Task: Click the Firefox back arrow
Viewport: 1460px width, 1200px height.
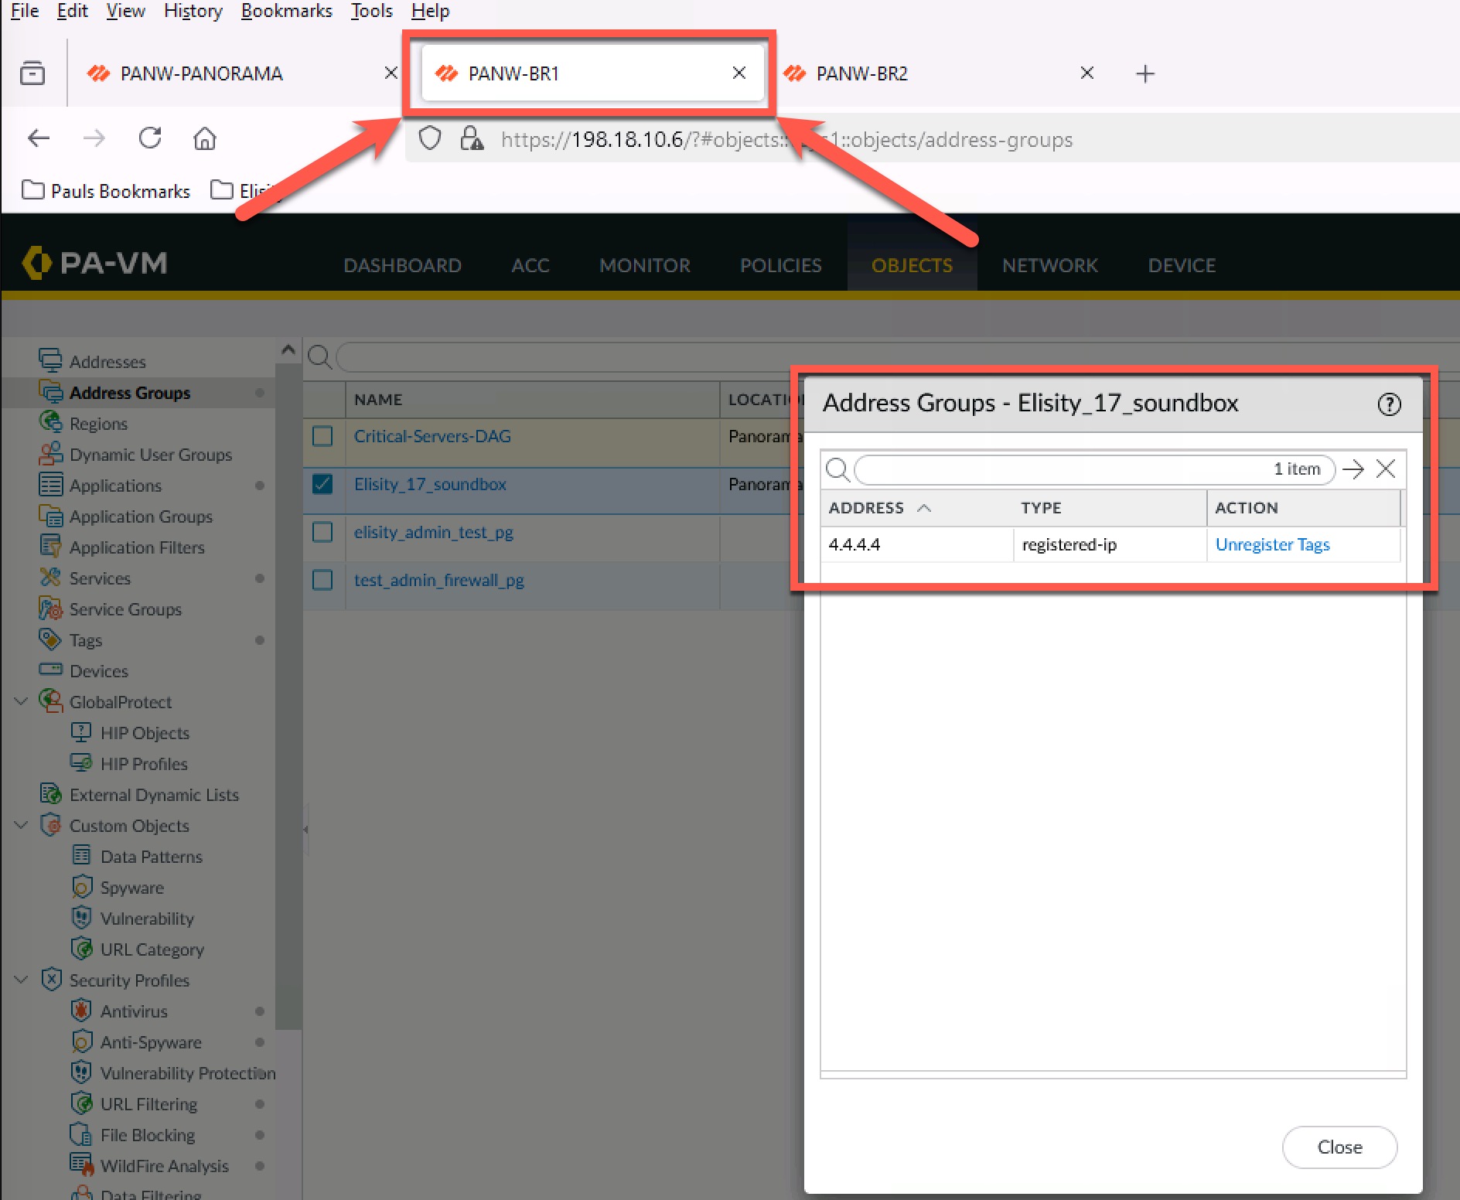Action: click(39, 138)
